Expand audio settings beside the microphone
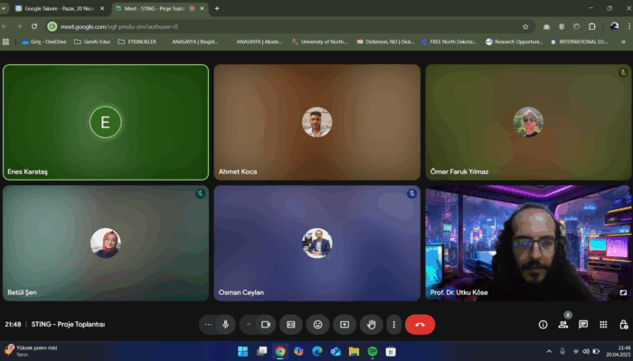This screenshot has height=361, width=633. point(209,324)
